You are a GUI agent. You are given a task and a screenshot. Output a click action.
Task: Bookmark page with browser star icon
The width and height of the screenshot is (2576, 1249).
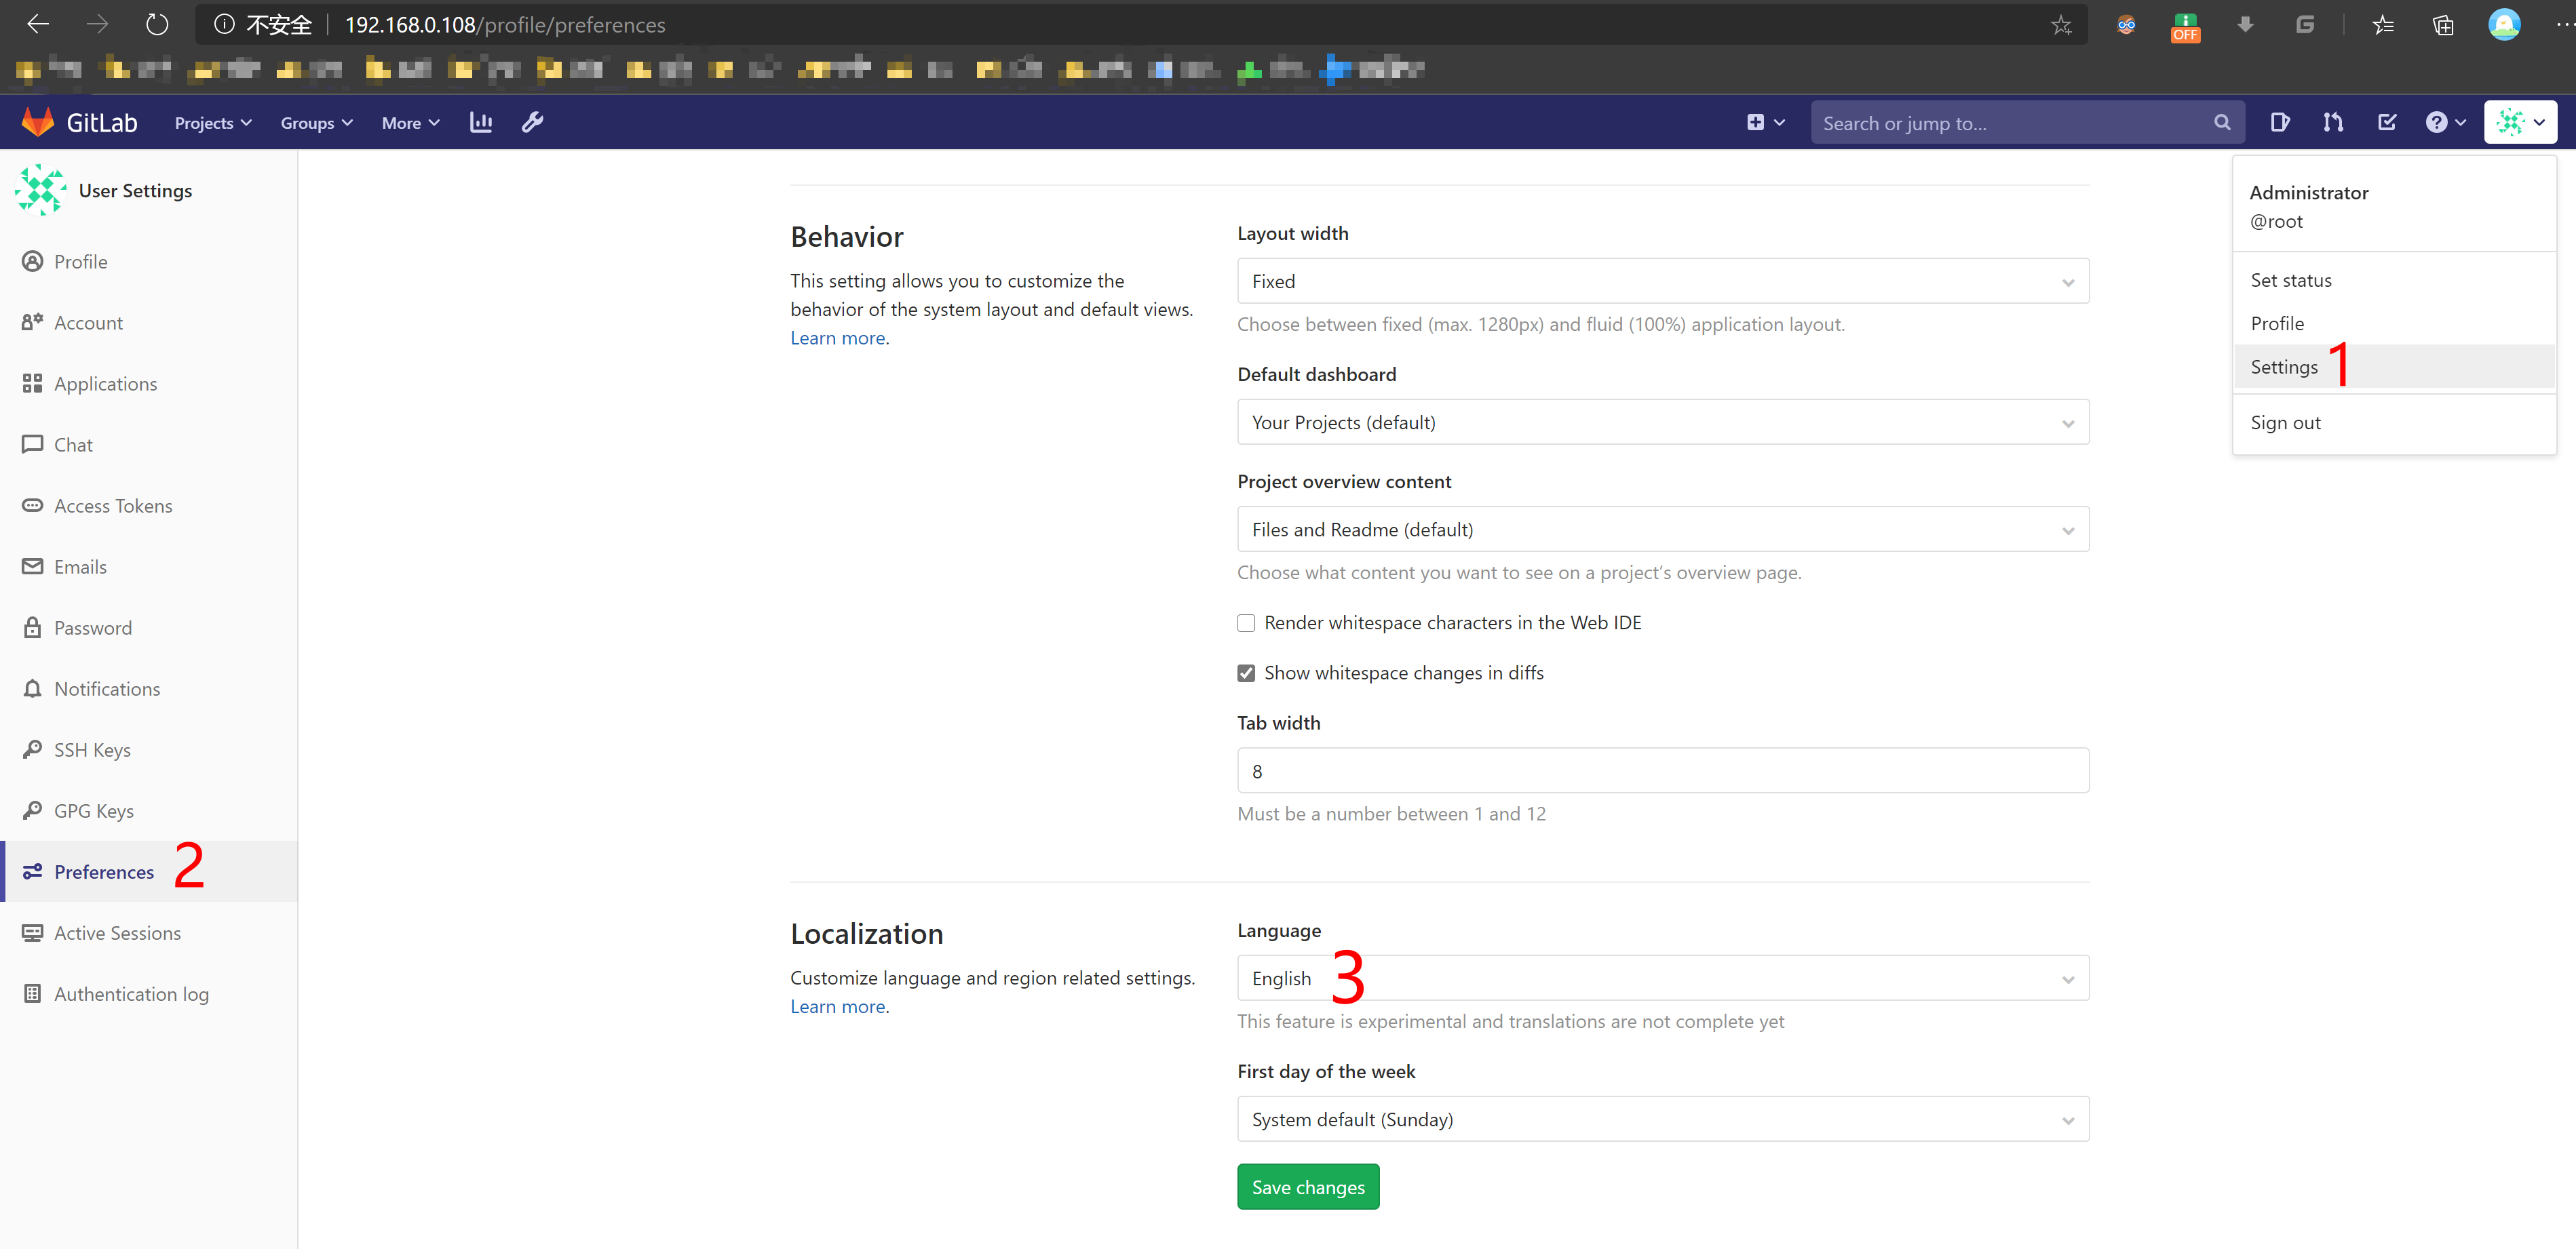click(2061, 25)
